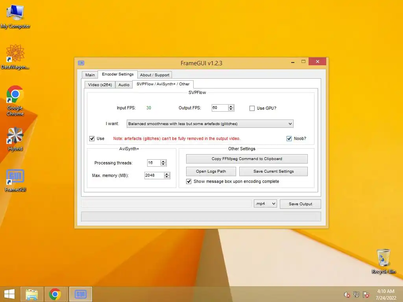Image resolution: width=403 pixels, height=302 pixels.
Task: Increase the Output FPS value
Action: (231, 106)
